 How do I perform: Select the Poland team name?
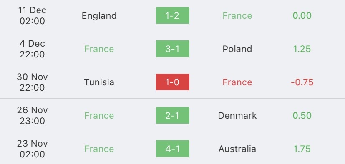coord(237,49)
